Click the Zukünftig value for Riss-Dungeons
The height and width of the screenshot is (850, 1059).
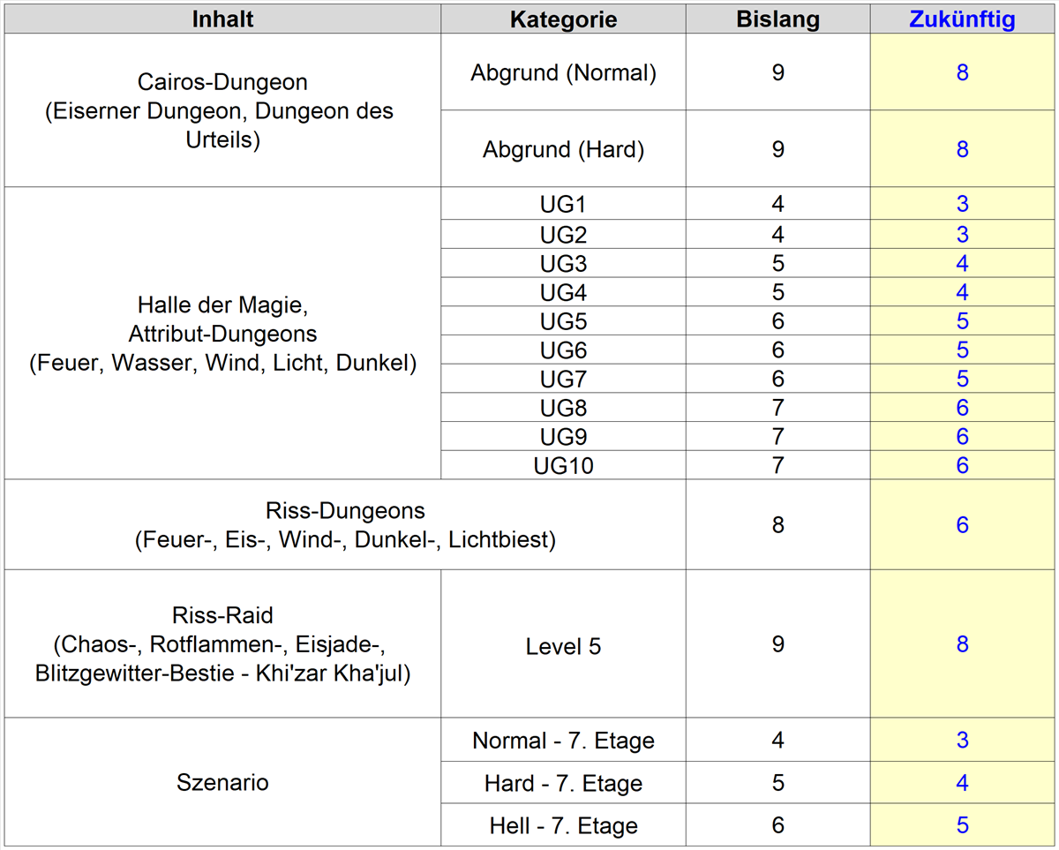click(x=962, y=525)
